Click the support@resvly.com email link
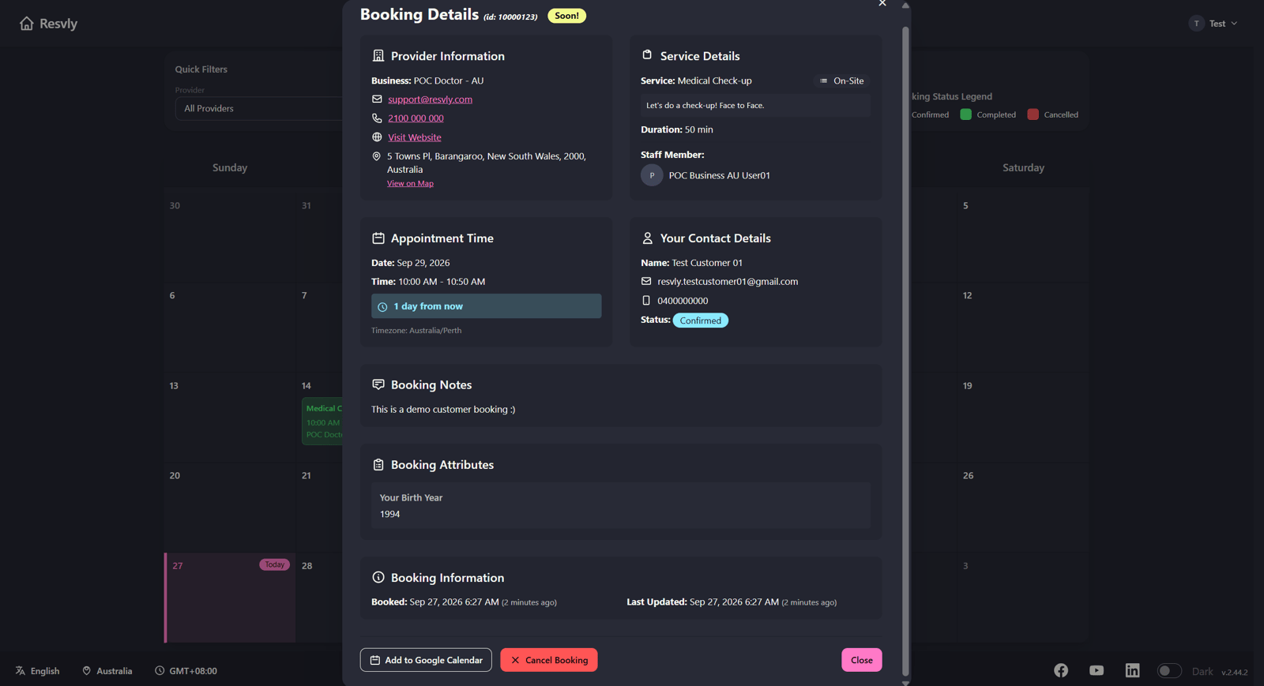 click(430, 99)
